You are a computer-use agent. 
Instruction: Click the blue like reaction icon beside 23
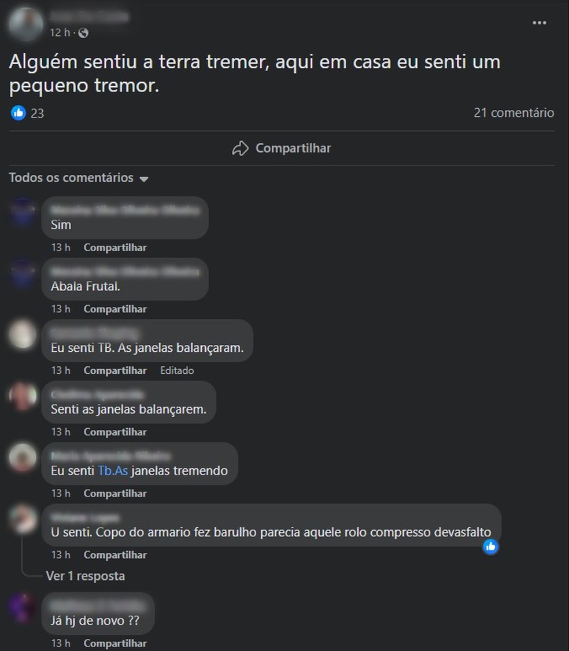click(19, 113)
